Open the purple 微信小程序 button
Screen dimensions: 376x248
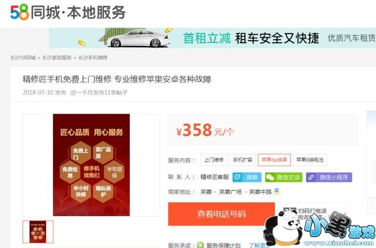(x=329, y=177)
